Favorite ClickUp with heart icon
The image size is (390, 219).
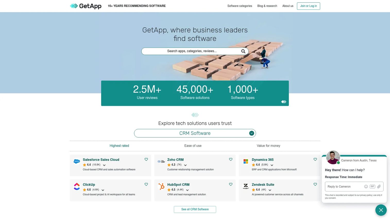[146, 185]
